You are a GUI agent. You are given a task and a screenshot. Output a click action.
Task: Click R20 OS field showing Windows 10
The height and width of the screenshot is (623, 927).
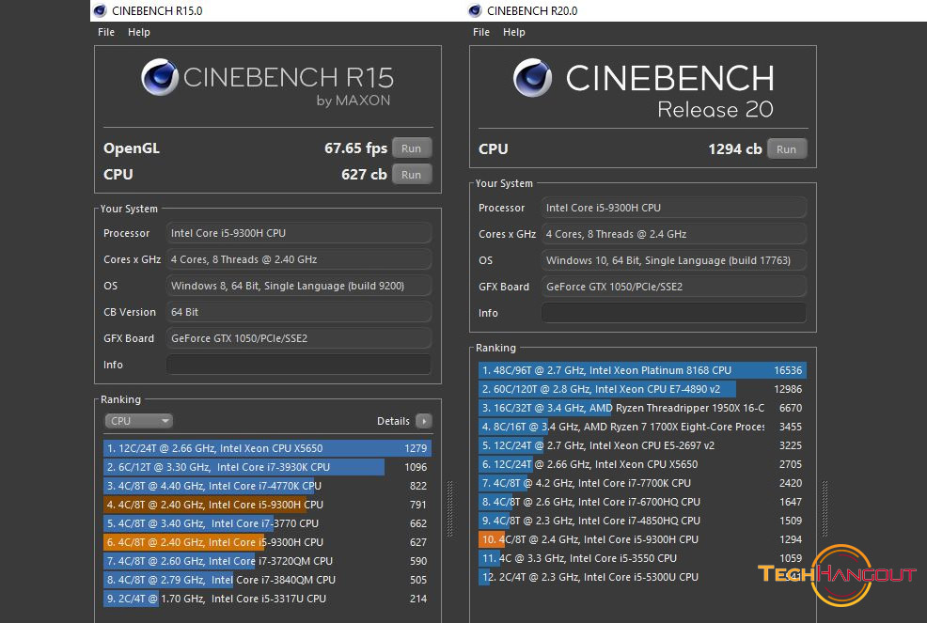[674, 260]
